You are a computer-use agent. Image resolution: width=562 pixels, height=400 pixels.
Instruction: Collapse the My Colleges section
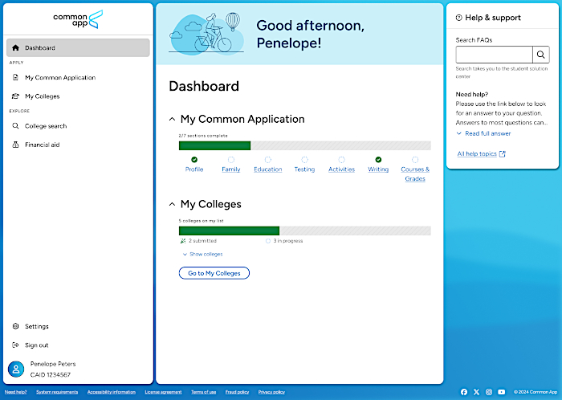point(172,204)
